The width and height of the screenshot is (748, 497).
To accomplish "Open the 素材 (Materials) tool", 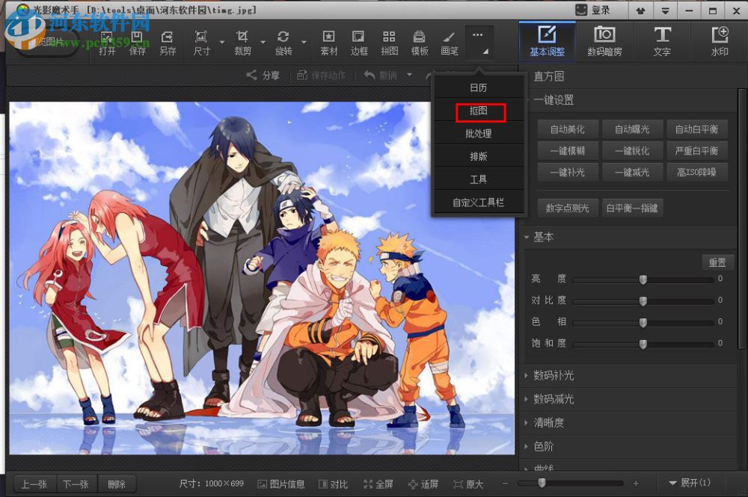I will (x=328, y=43).
